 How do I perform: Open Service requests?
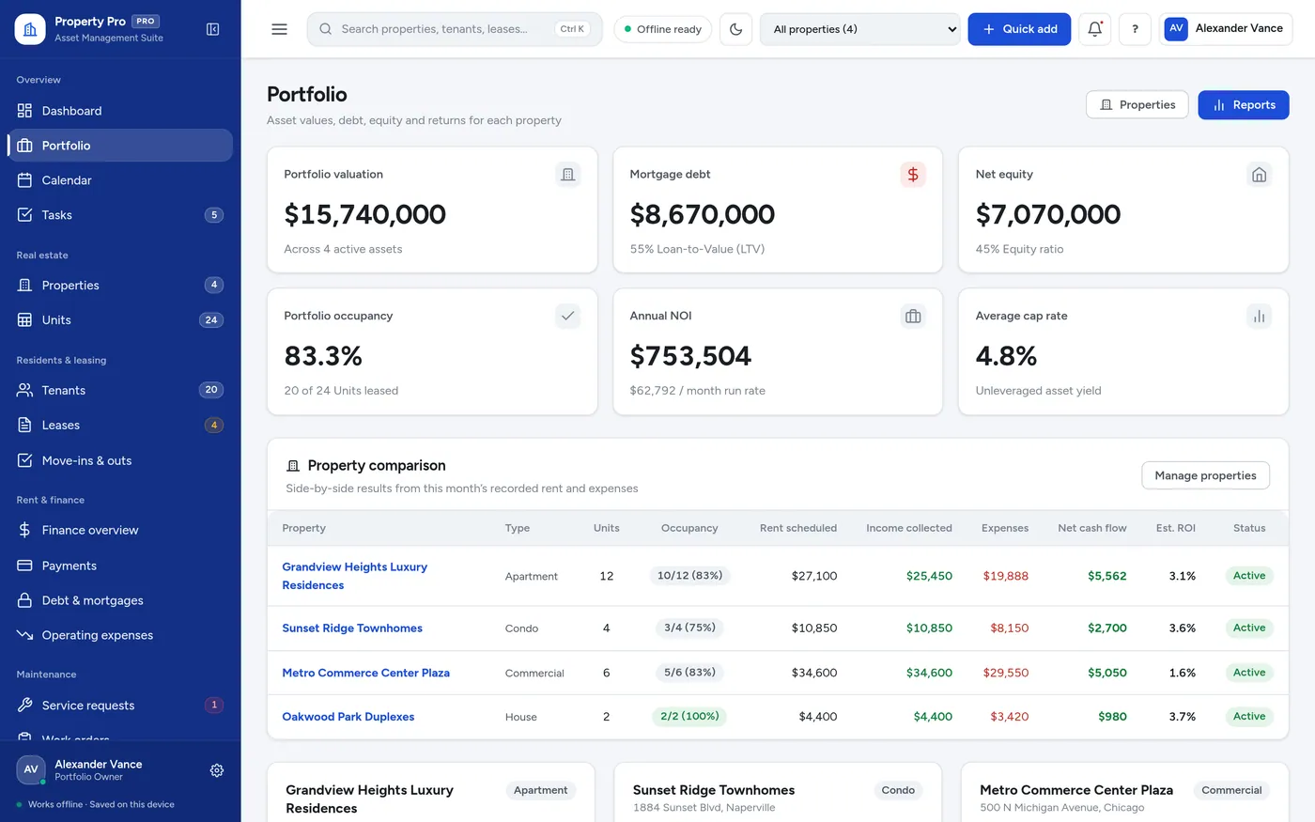point(120,706)
